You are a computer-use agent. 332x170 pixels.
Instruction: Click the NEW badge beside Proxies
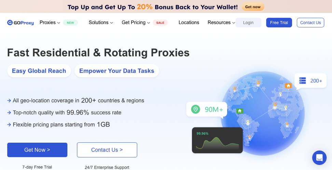70,23
